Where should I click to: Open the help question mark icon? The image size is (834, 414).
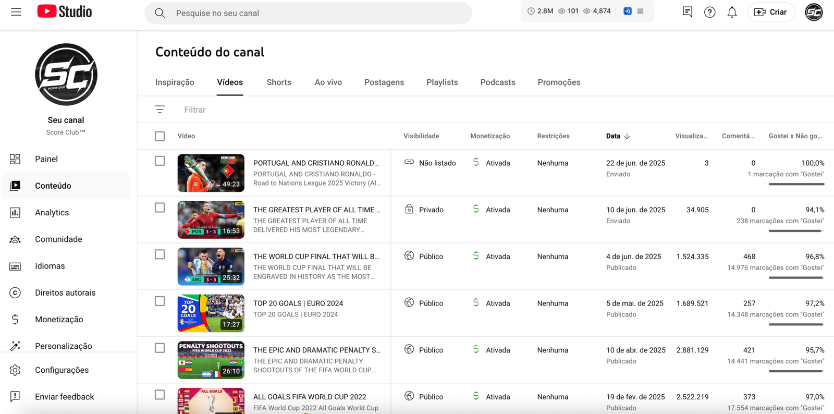click(x=709, y=12)
